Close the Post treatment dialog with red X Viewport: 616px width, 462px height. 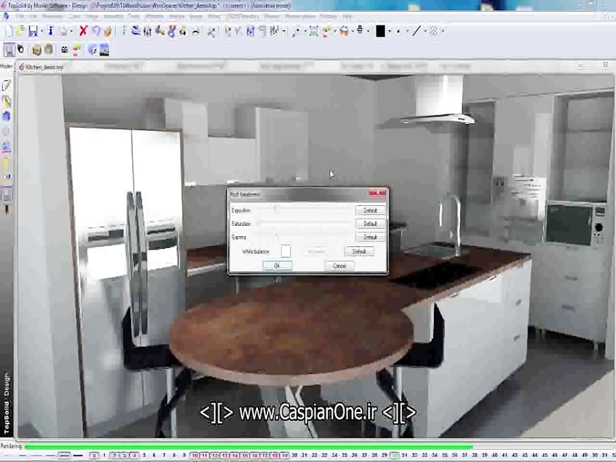click(x=377, y=193)
